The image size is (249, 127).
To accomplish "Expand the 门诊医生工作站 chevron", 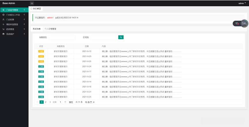I will click(24, 15).
